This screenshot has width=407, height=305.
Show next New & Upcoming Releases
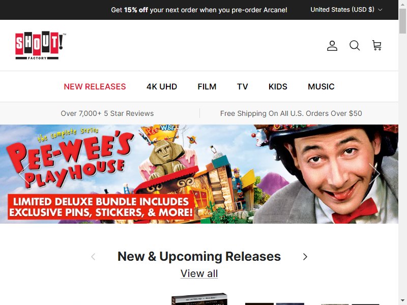305,257
